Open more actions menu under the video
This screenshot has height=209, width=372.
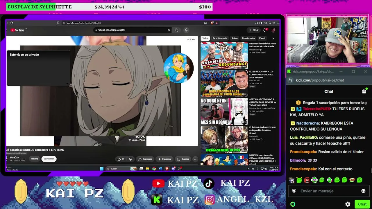195,159
